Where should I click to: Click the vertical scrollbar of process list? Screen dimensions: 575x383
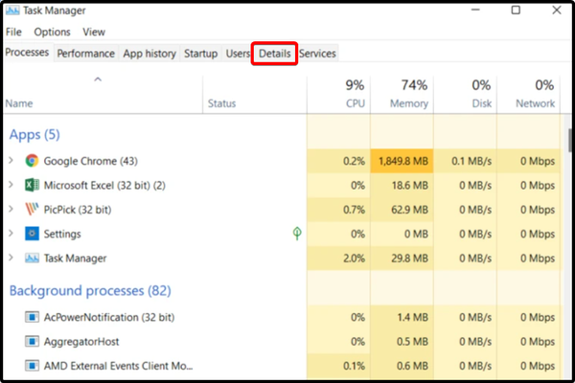569,139
